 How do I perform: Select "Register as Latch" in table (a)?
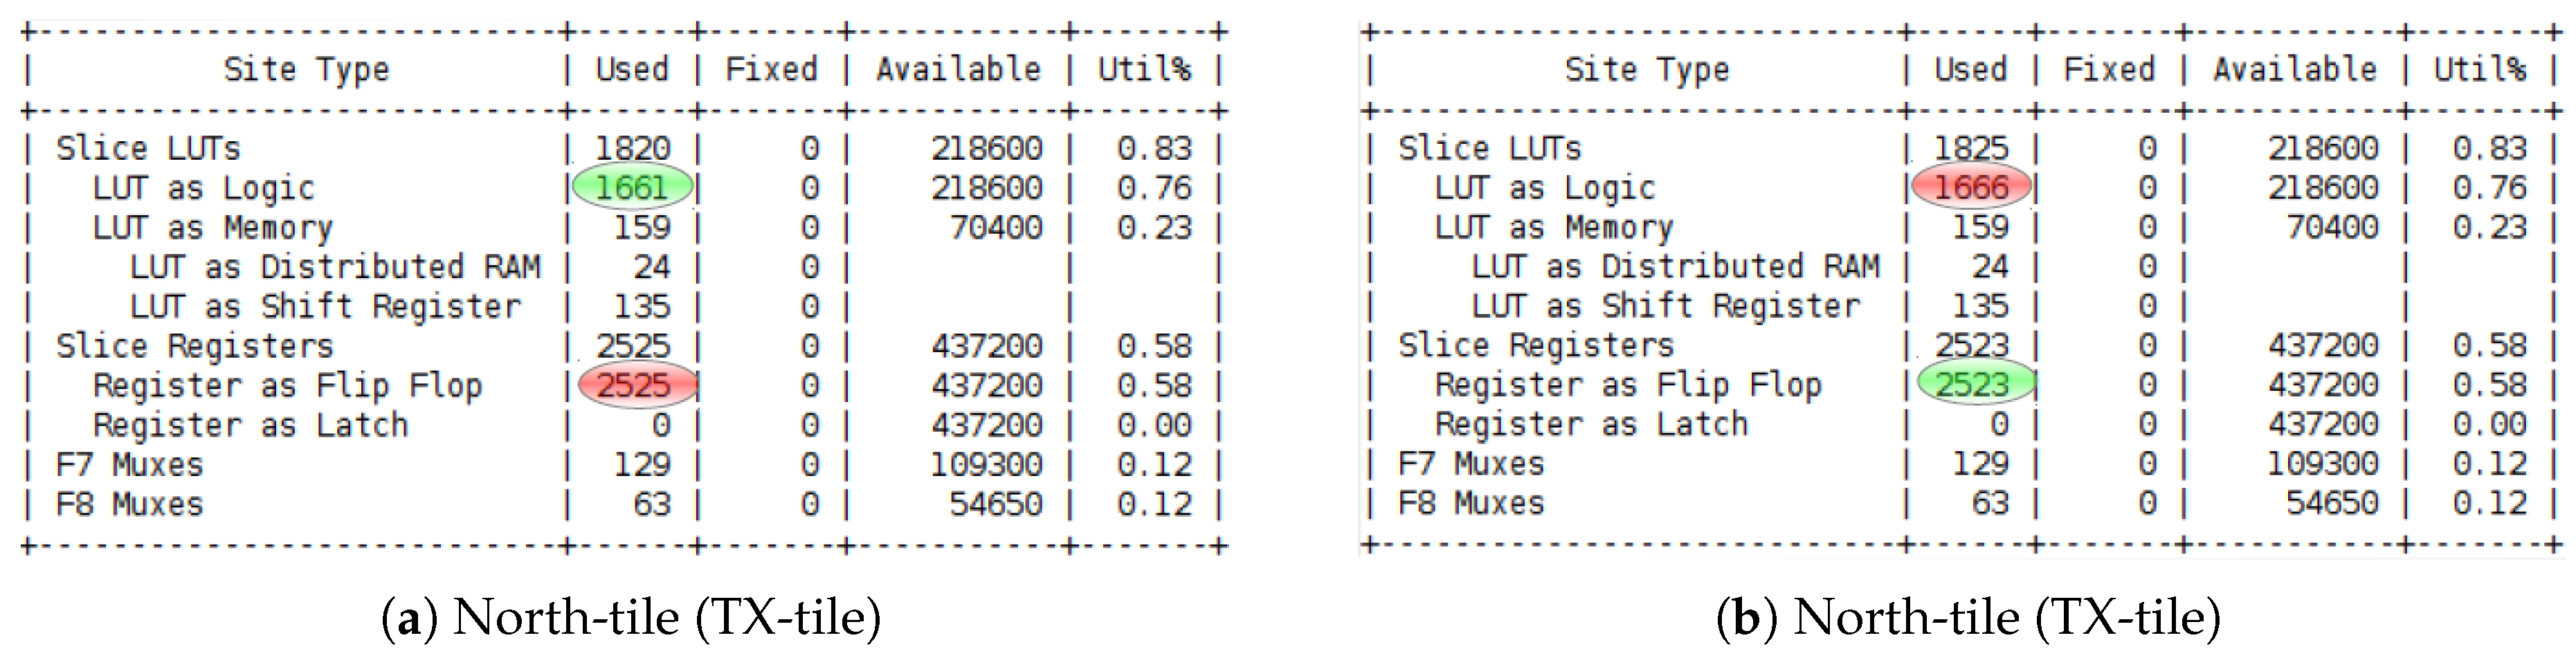[x=251, y=425]
